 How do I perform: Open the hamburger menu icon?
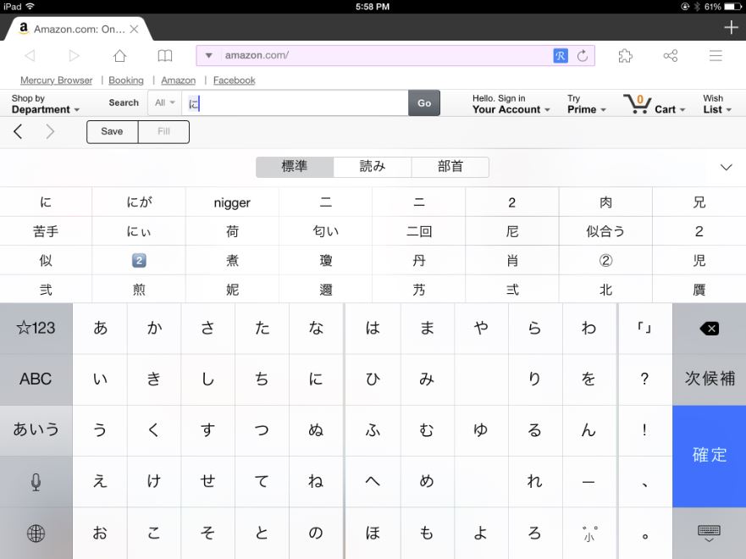(716, 56)
